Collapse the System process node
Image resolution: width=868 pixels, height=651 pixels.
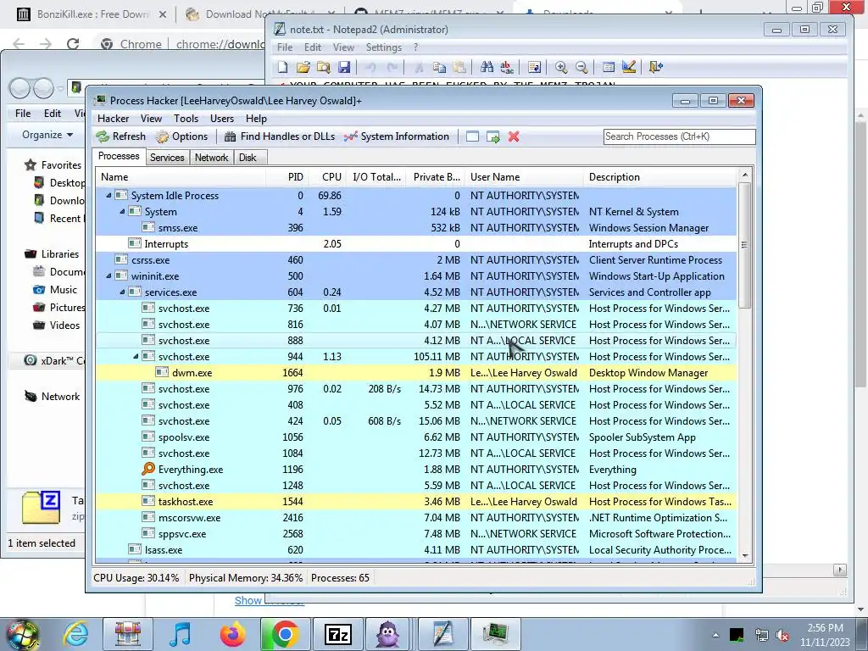tap(122, 211)
